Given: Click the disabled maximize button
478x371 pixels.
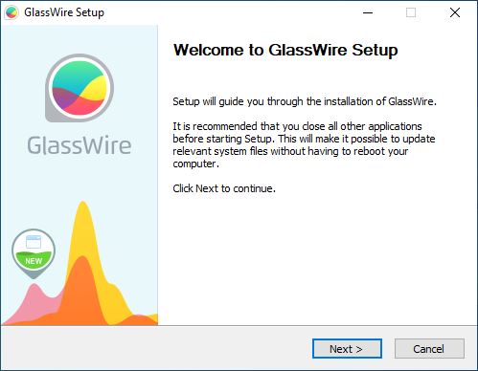Looking at the screenshot, I should [411, 12].
